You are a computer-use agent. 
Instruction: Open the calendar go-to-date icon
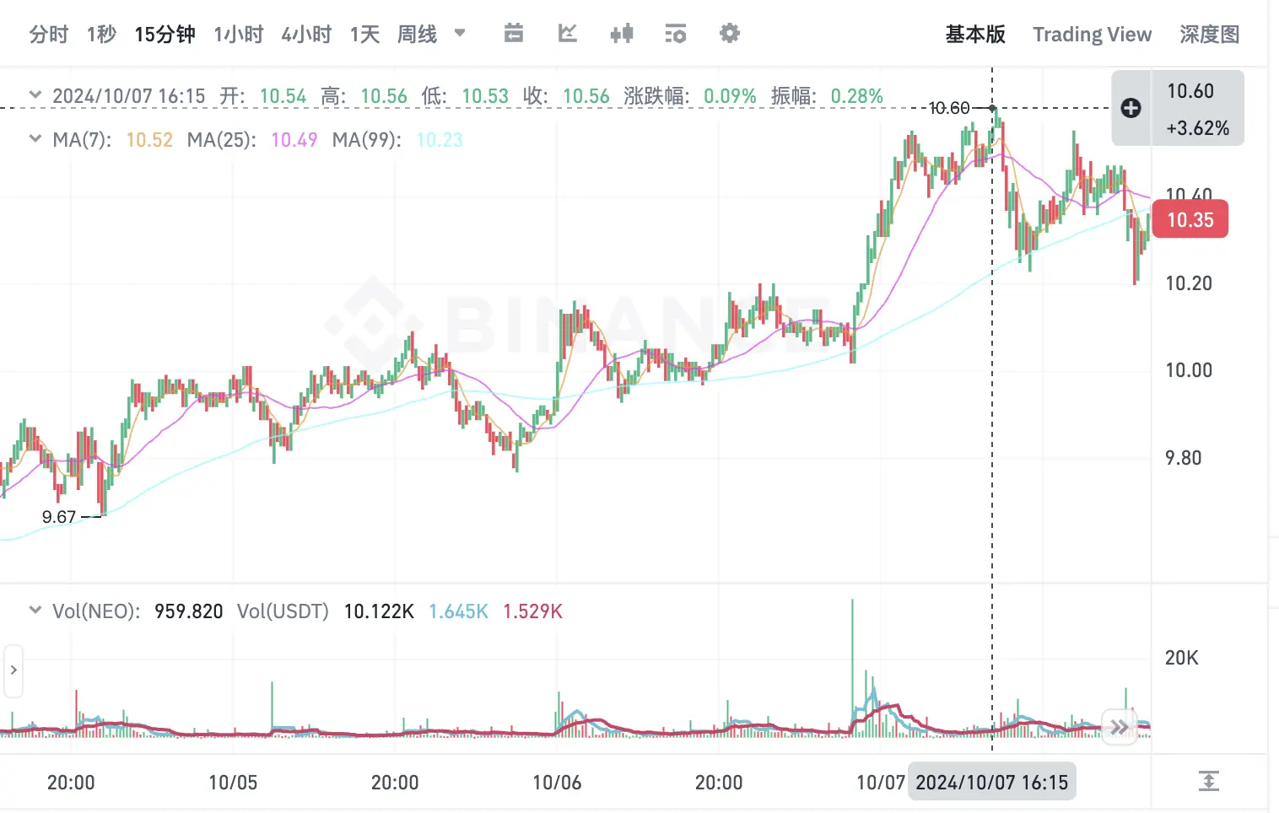[513, 34]
